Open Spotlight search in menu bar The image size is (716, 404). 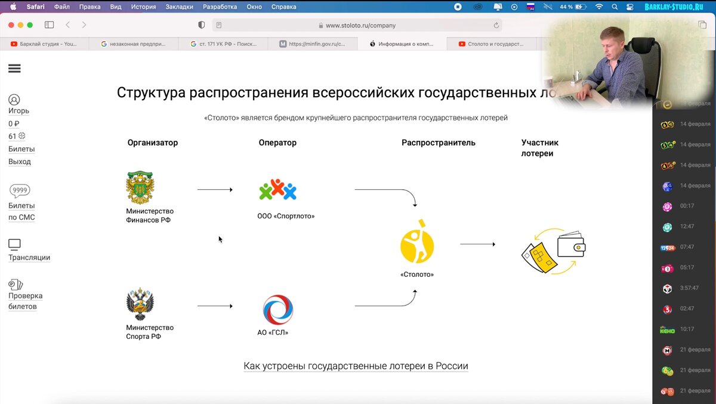click(615, 7)
